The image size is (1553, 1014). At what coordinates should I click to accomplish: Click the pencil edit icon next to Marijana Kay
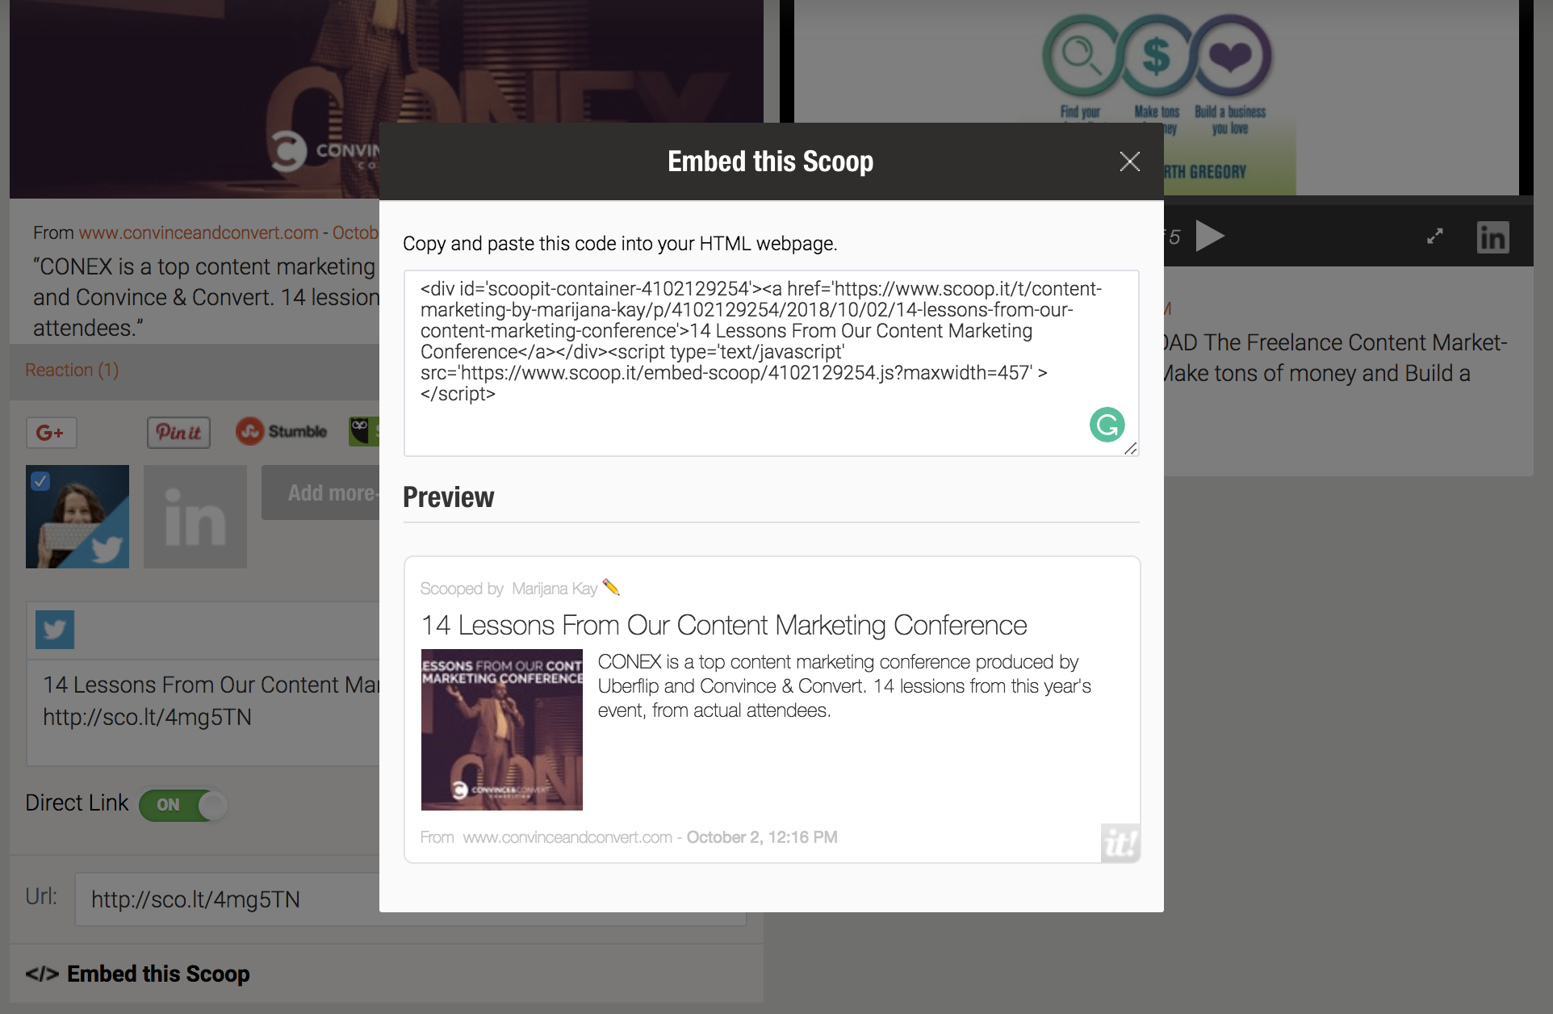(x=611, y=588)
